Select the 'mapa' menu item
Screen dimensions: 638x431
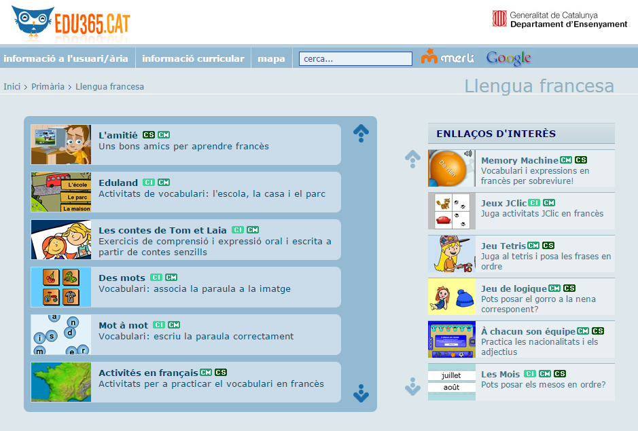(271, 58)
